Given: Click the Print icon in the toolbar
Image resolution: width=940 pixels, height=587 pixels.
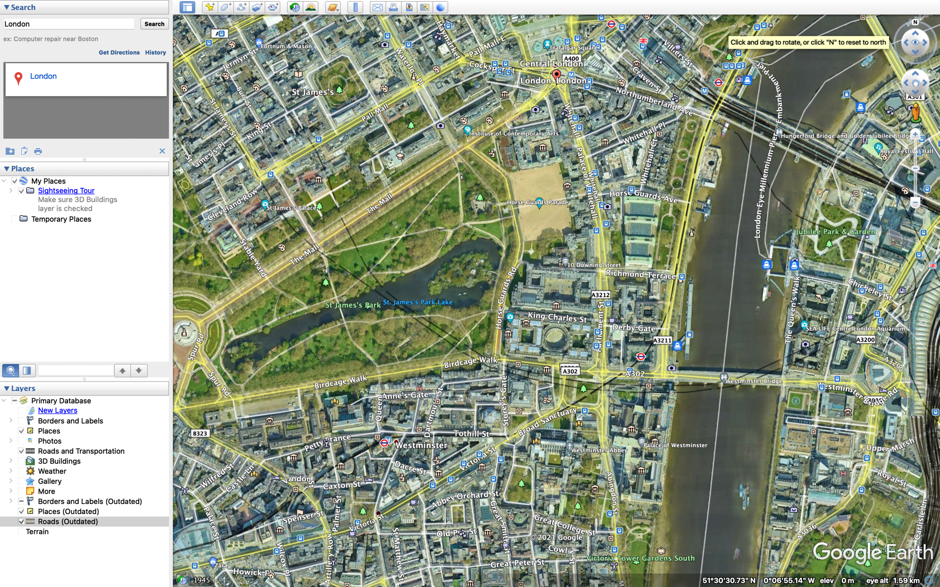Looking at the screenshot, I should (393, 7).
